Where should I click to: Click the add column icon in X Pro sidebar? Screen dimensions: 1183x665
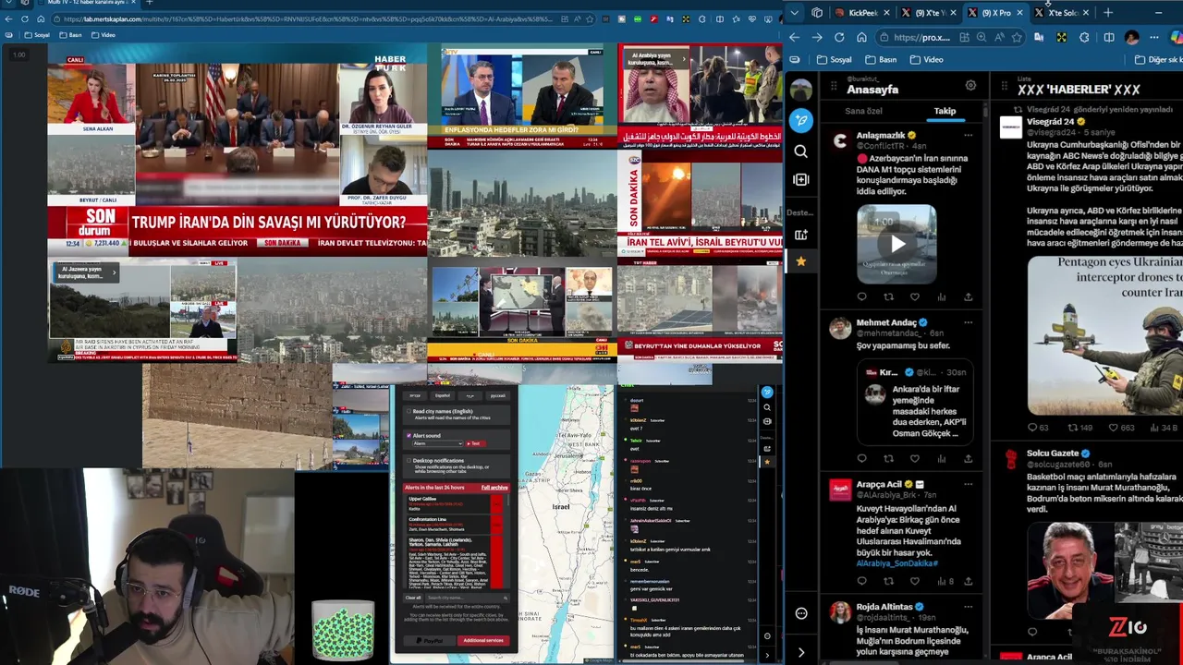click(800, 179)
